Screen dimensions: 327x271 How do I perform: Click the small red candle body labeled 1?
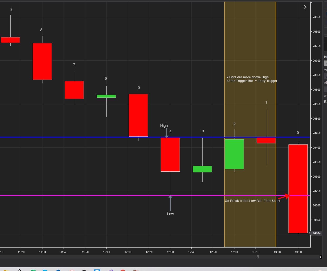(x=266, y=141)
